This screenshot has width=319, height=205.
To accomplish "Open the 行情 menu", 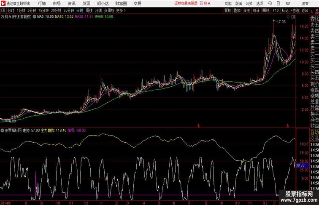I will tap(42, 3).
